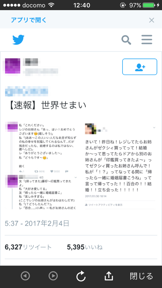This screenshot has width=162, height=288.
Task: Go forward with the browser forward arrow
Action: tap(53, 276)
